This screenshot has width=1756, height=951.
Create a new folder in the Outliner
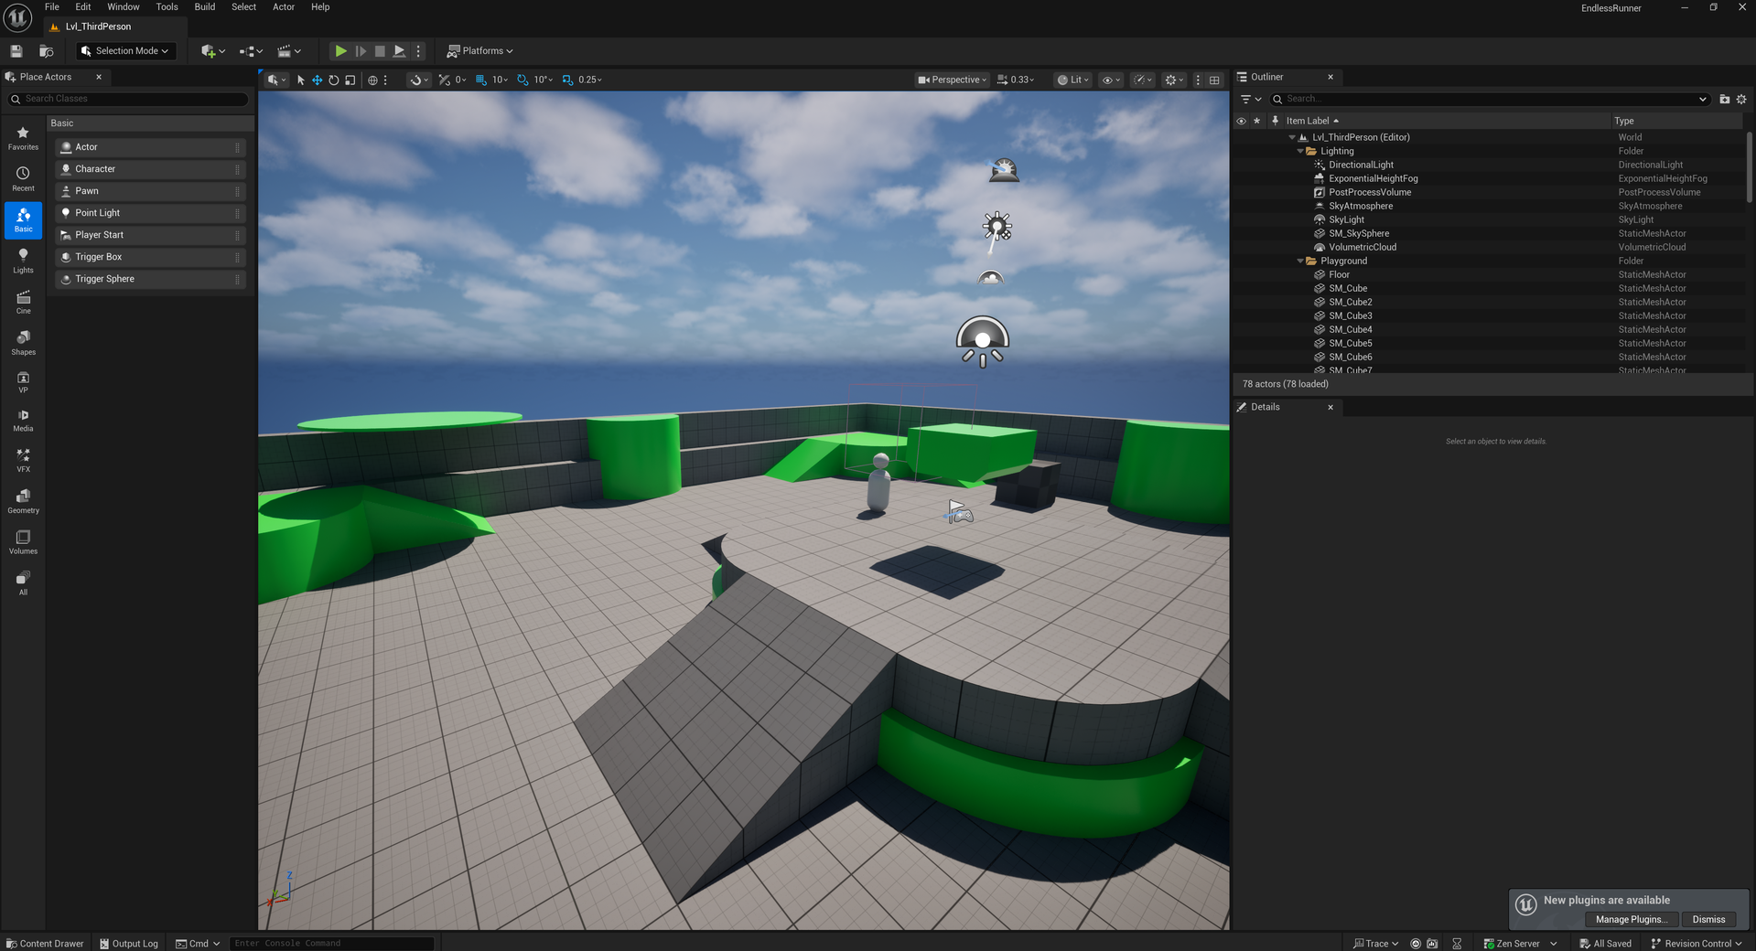pyautogui.click(x=1725, y=99)
